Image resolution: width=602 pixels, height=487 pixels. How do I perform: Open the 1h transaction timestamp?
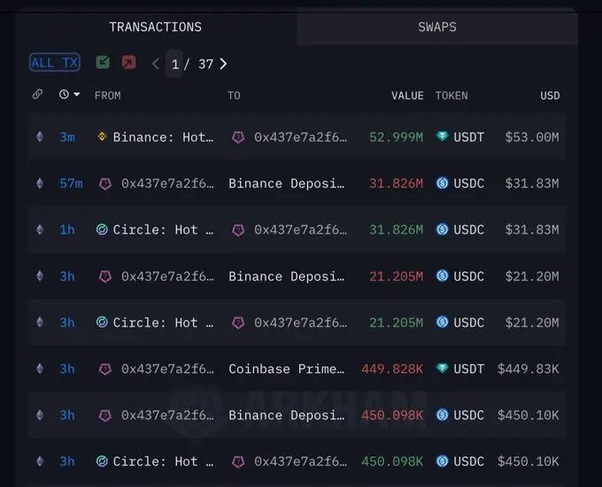(67, 229)
